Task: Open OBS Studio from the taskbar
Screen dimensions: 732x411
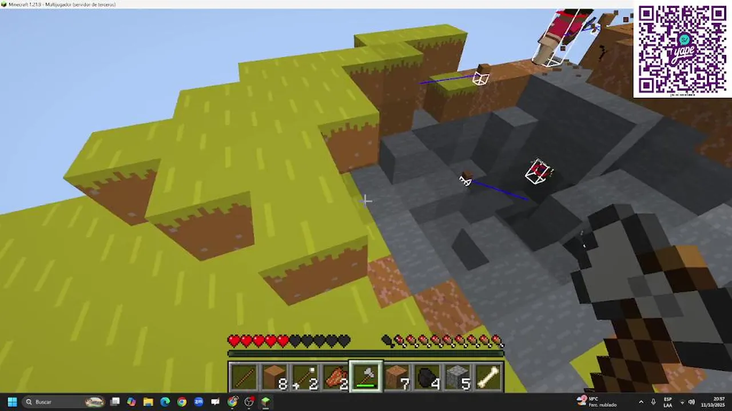Action: pos(249,402)
